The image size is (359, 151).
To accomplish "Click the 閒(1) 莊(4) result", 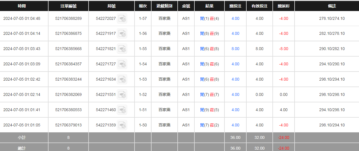I will pyautogui.click(x=209, y=18).
